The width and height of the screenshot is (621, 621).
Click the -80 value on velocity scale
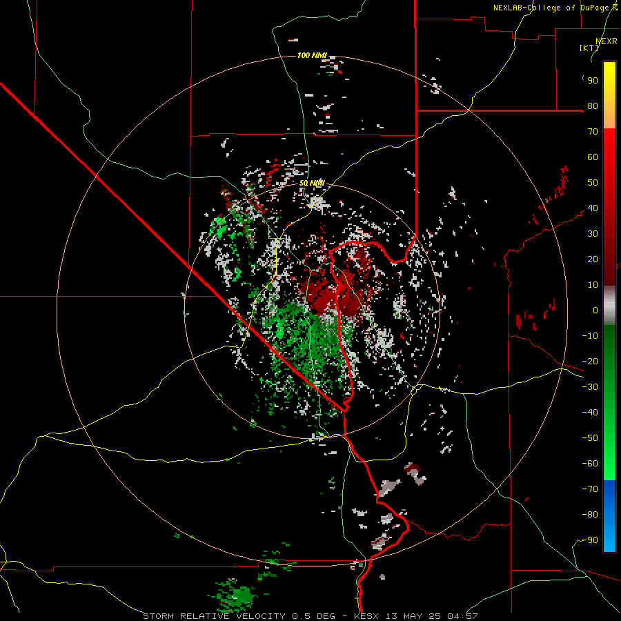[x=590, y=515]
